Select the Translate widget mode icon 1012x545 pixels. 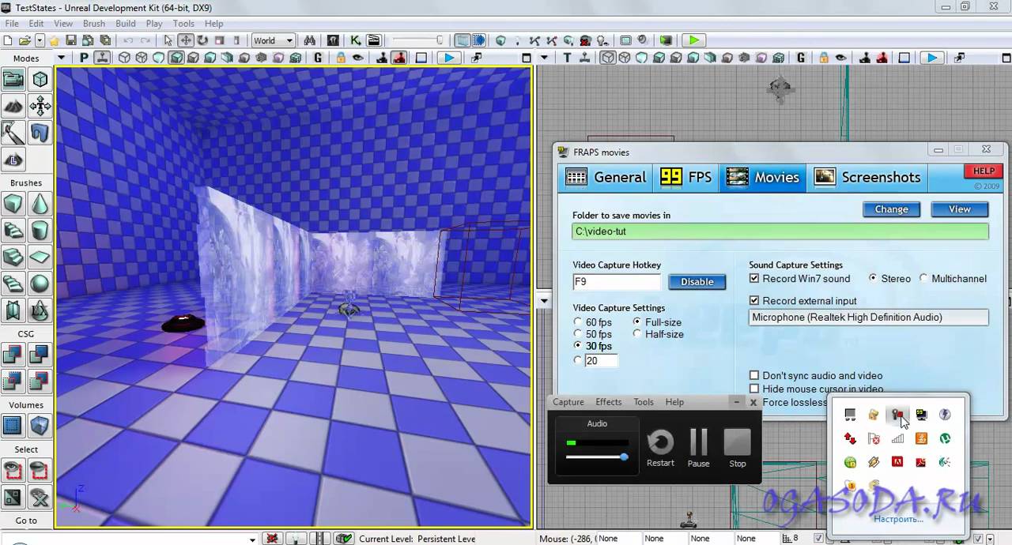tap(186, 40)
